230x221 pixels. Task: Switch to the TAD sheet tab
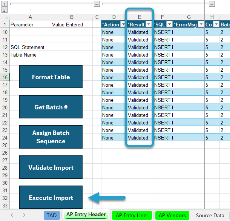52,215
